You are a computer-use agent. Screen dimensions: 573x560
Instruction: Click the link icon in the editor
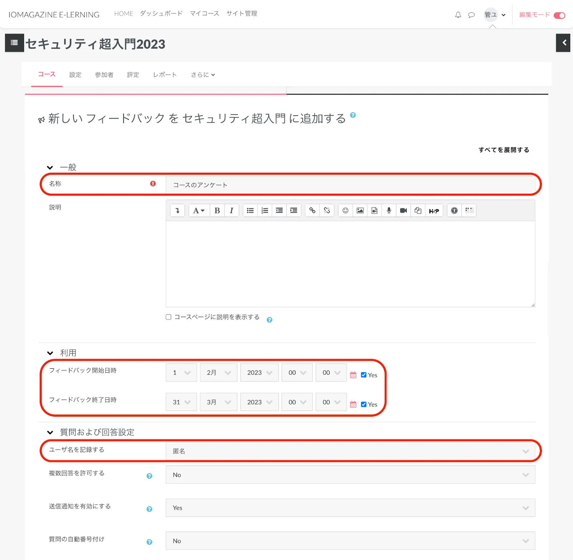(312, 211)
